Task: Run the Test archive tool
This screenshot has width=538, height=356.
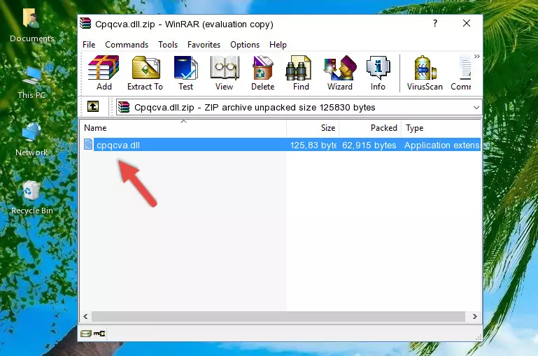Action: point(185,73)
